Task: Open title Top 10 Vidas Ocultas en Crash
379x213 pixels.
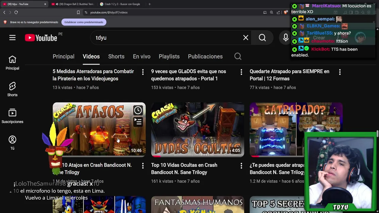Action: (x=184, y=169)
